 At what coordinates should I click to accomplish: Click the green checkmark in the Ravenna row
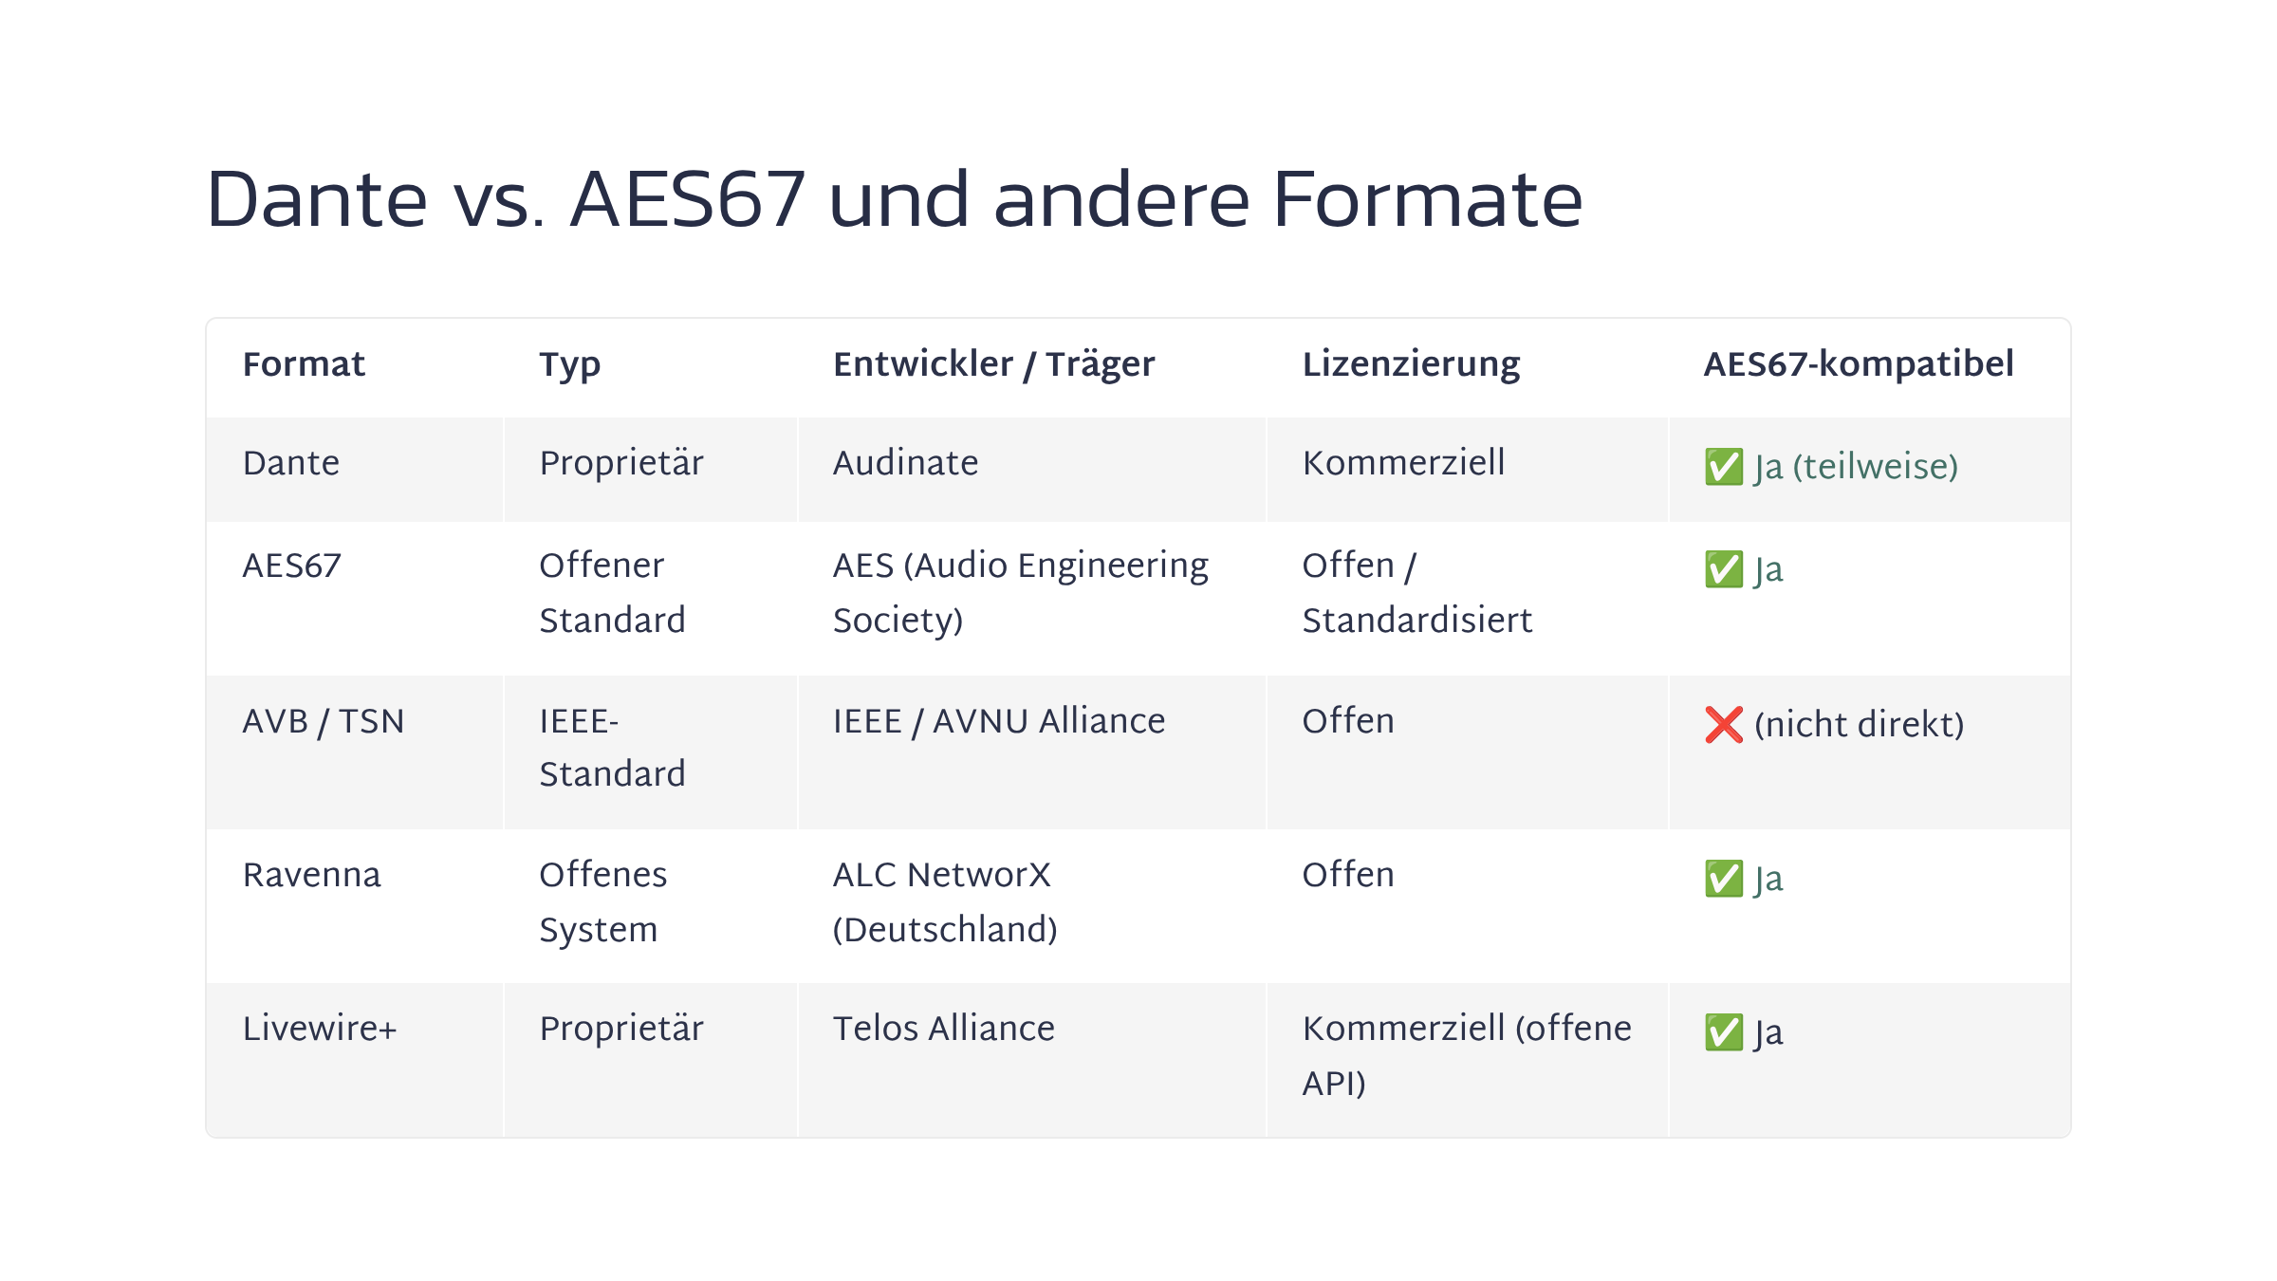click(x=1723, y=879)
